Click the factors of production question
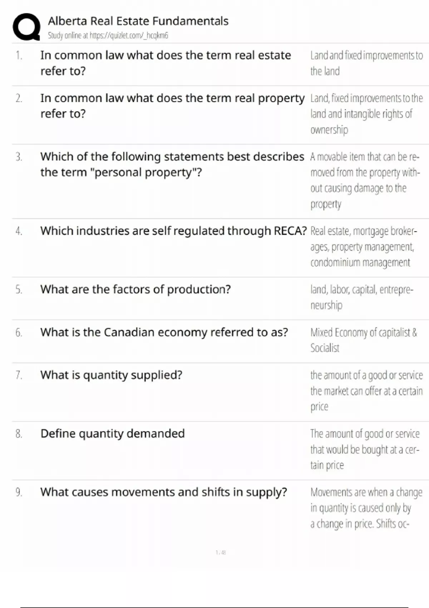429x608 pixels. [135, 289]
